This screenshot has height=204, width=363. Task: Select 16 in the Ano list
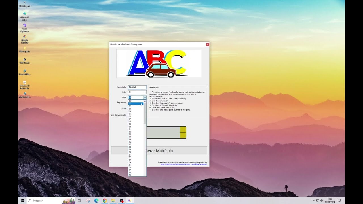tap(136, 142)
